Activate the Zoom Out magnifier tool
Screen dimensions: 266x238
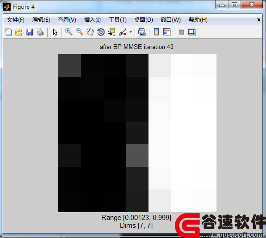pyautogui.click(x=80, y=32)
